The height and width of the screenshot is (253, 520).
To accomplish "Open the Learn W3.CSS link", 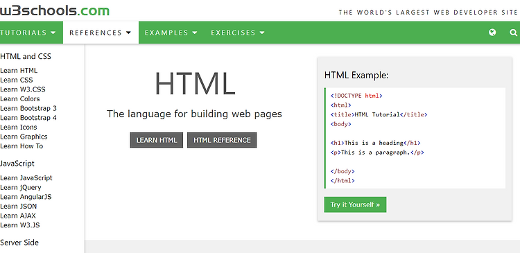I will point(23,89).
